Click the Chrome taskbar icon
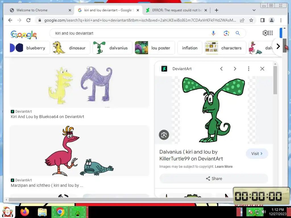The width and height of the screenshot is (291, 218). pos(60,212)
